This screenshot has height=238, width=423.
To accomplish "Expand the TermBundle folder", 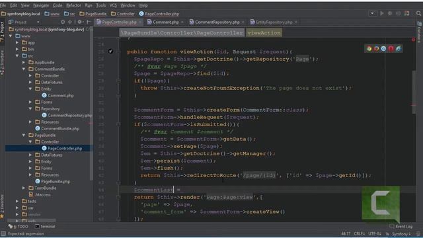I will [24, 188].
